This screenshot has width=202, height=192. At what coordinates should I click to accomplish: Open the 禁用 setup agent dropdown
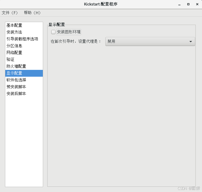point(150,41)
